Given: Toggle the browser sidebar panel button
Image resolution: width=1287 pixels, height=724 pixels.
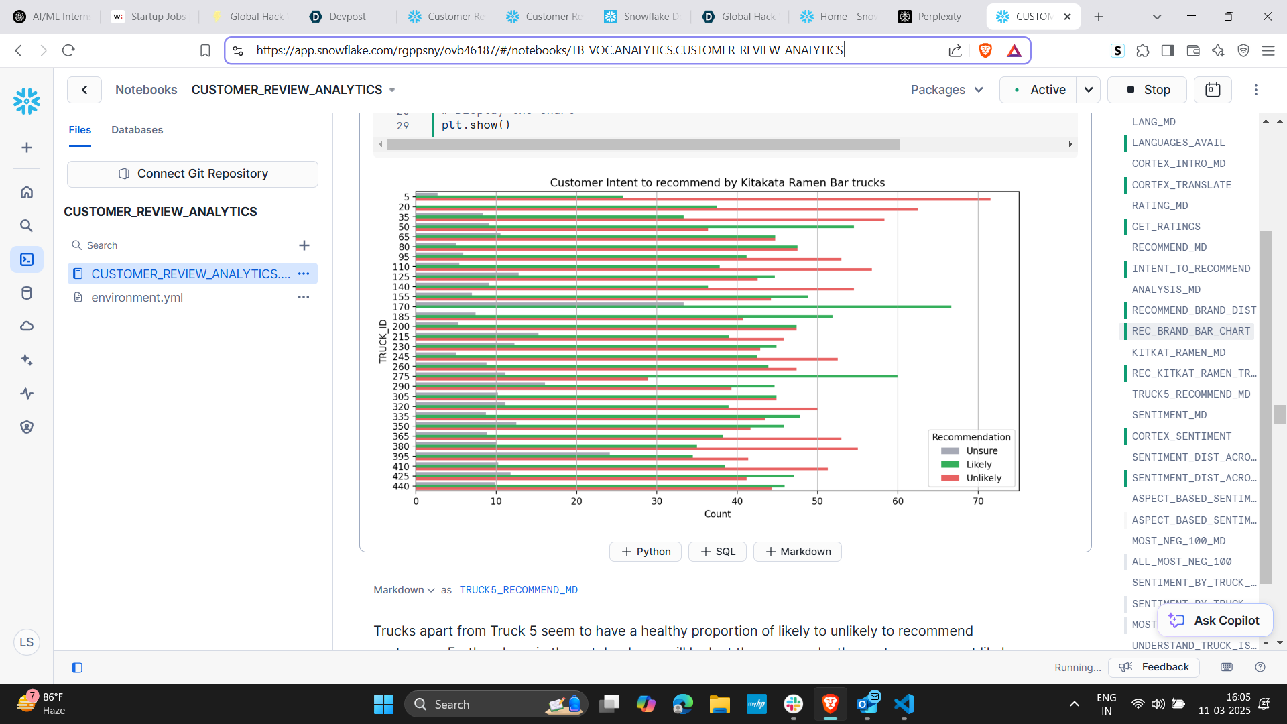Looking at the screenshot, I should click(1168, 50).
